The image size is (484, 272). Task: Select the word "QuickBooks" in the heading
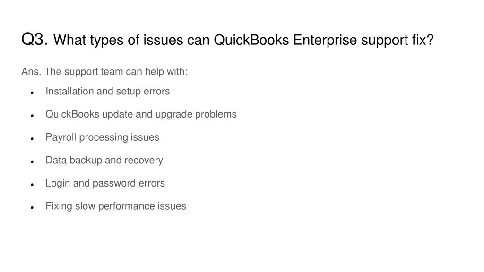251,40
